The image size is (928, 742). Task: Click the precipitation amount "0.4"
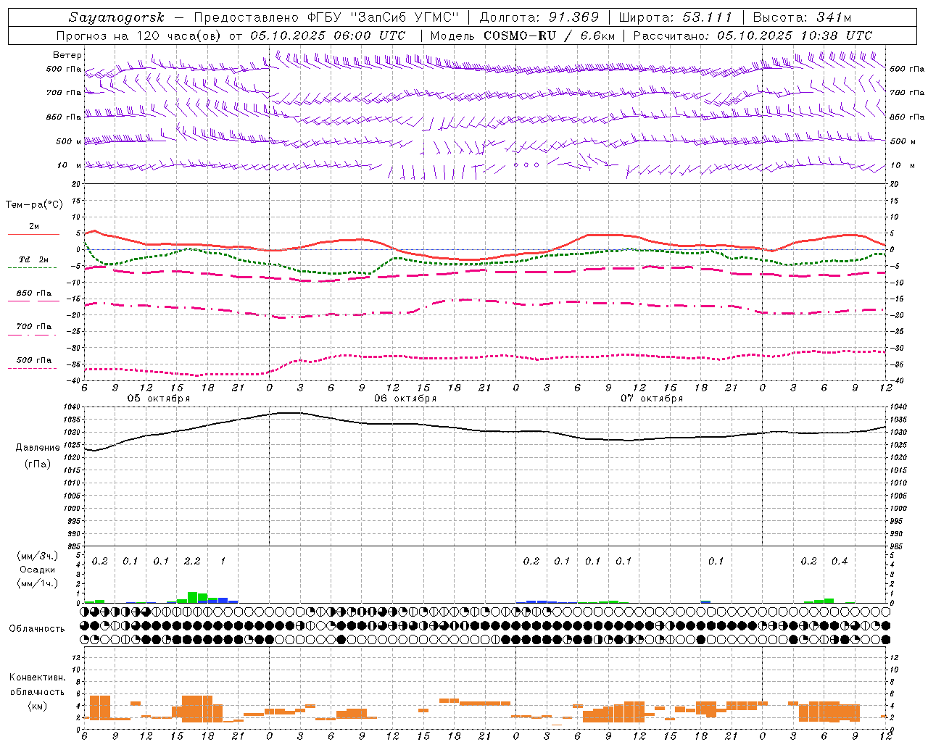840,561
